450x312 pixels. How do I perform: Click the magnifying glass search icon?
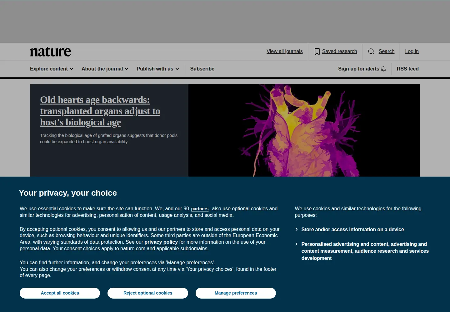(x=371, y=51)
